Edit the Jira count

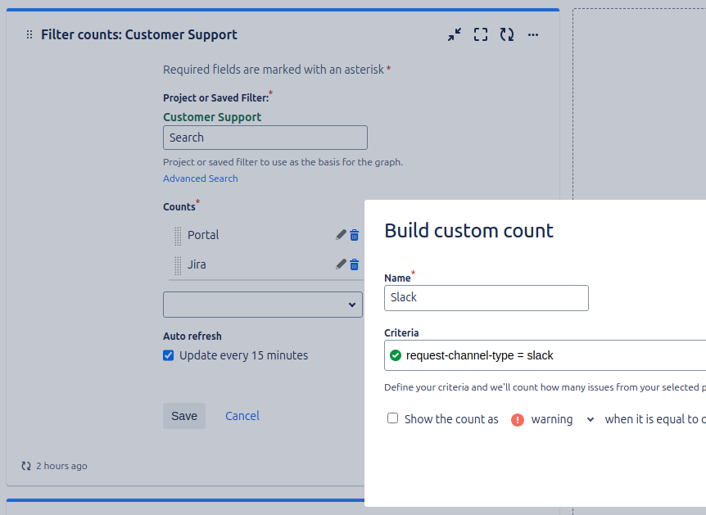[341, 264]
